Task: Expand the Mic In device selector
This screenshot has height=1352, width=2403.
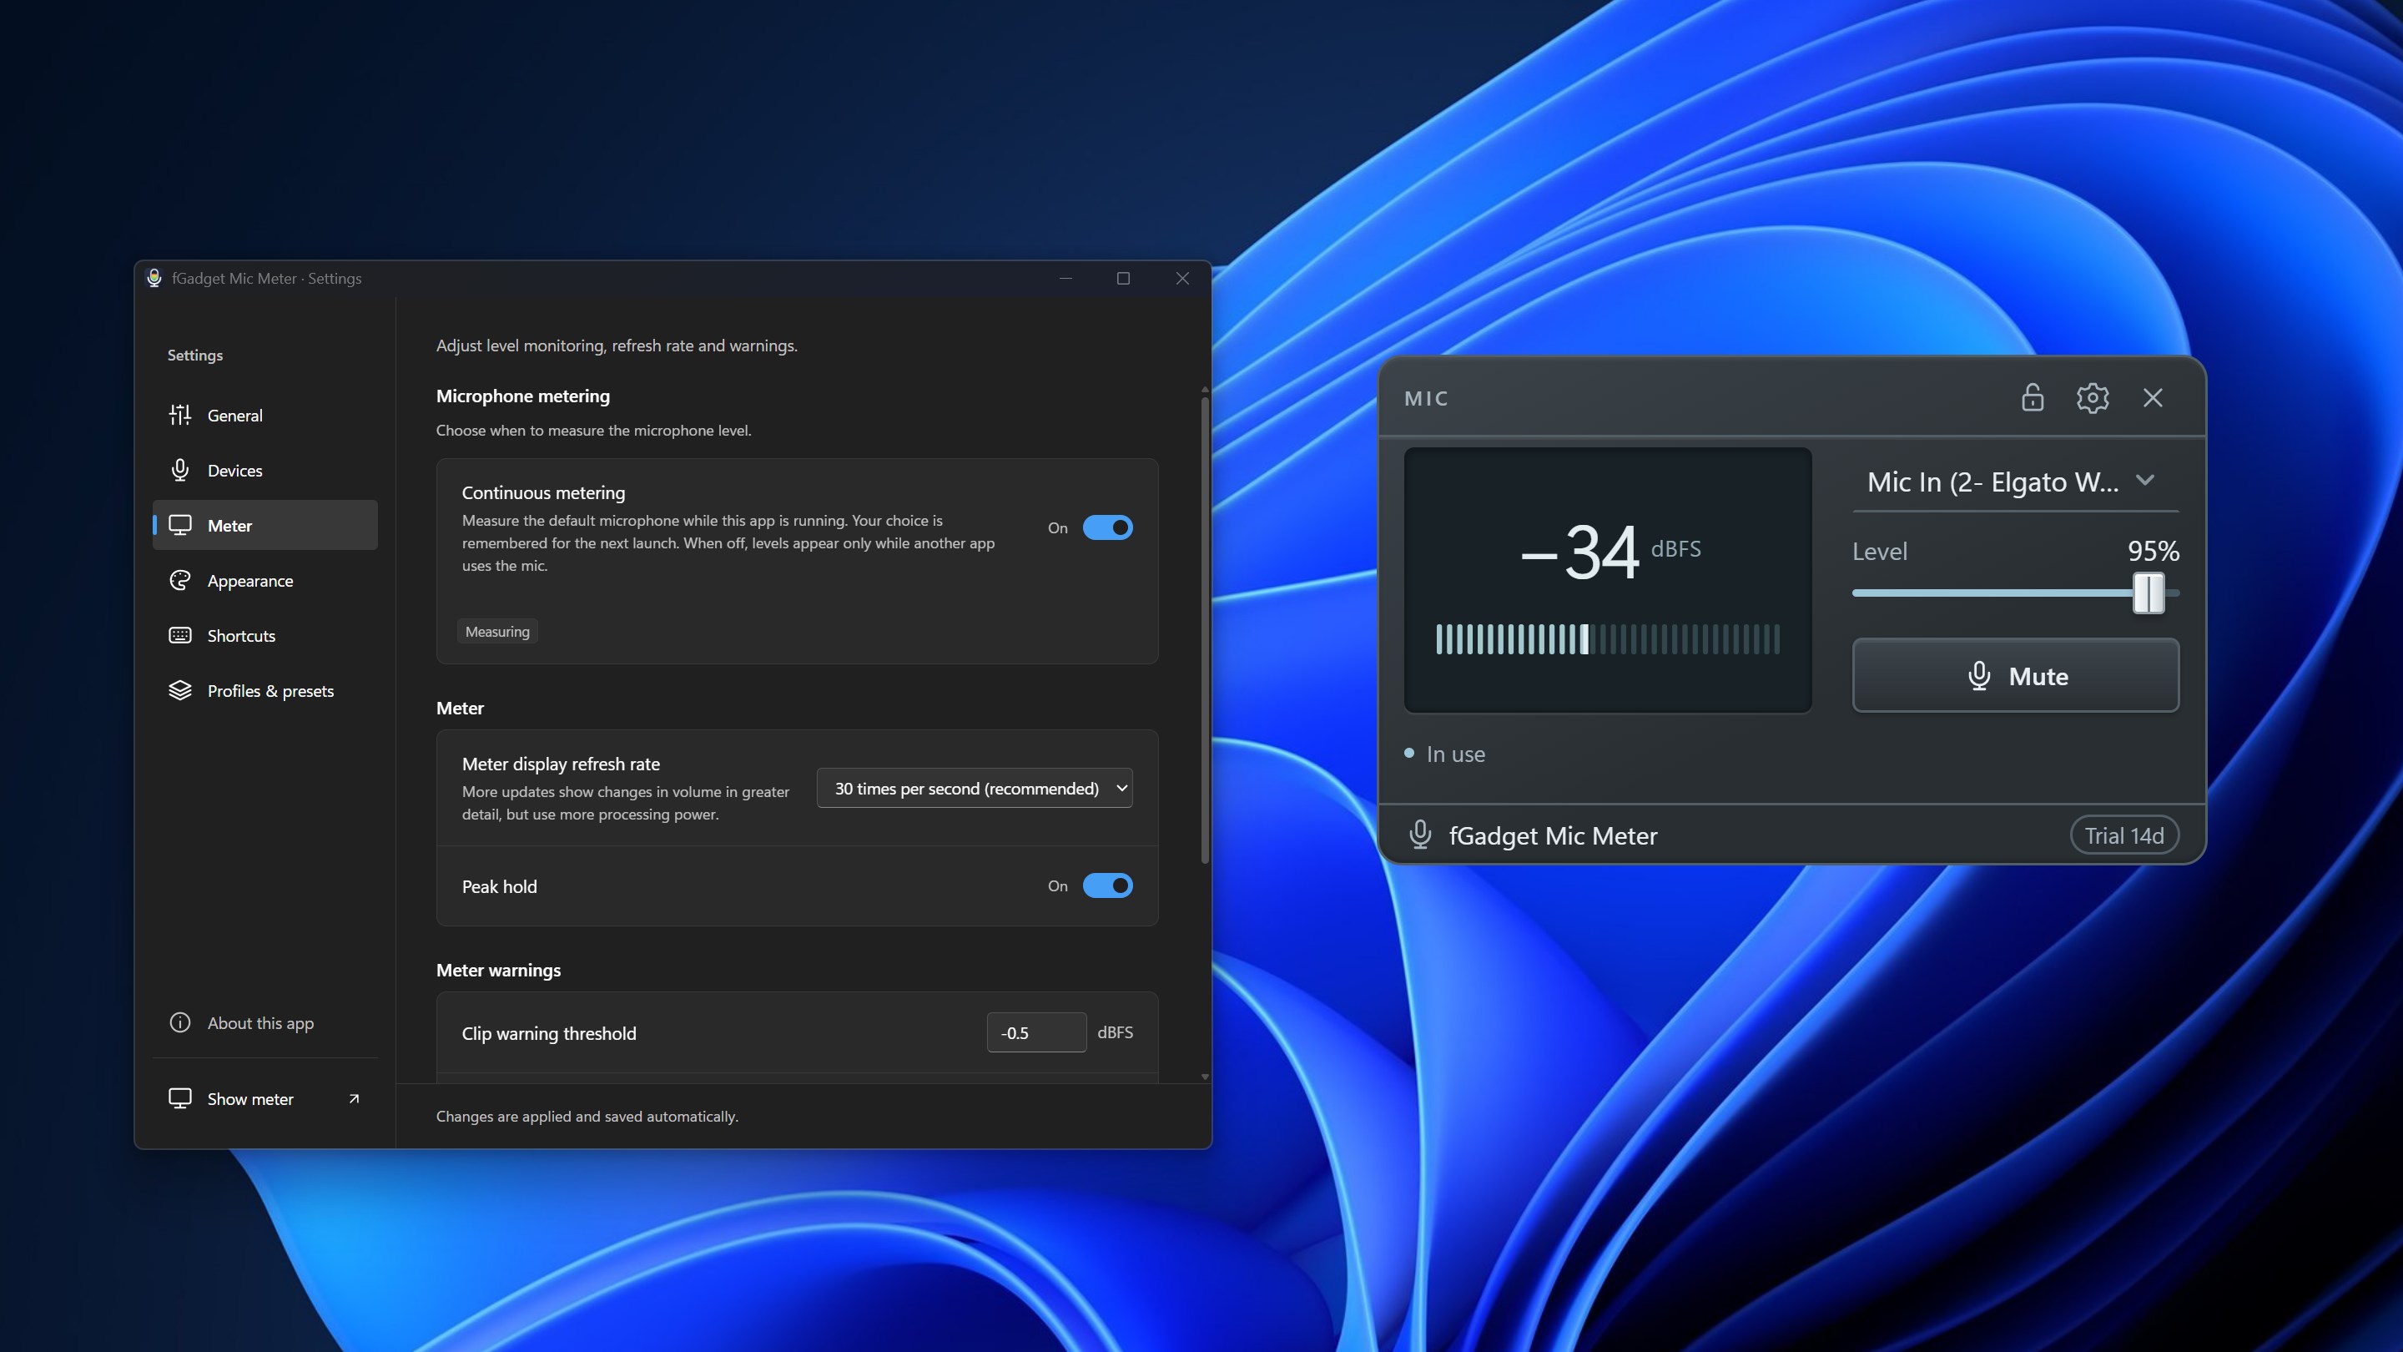Action: point(2015,482)
